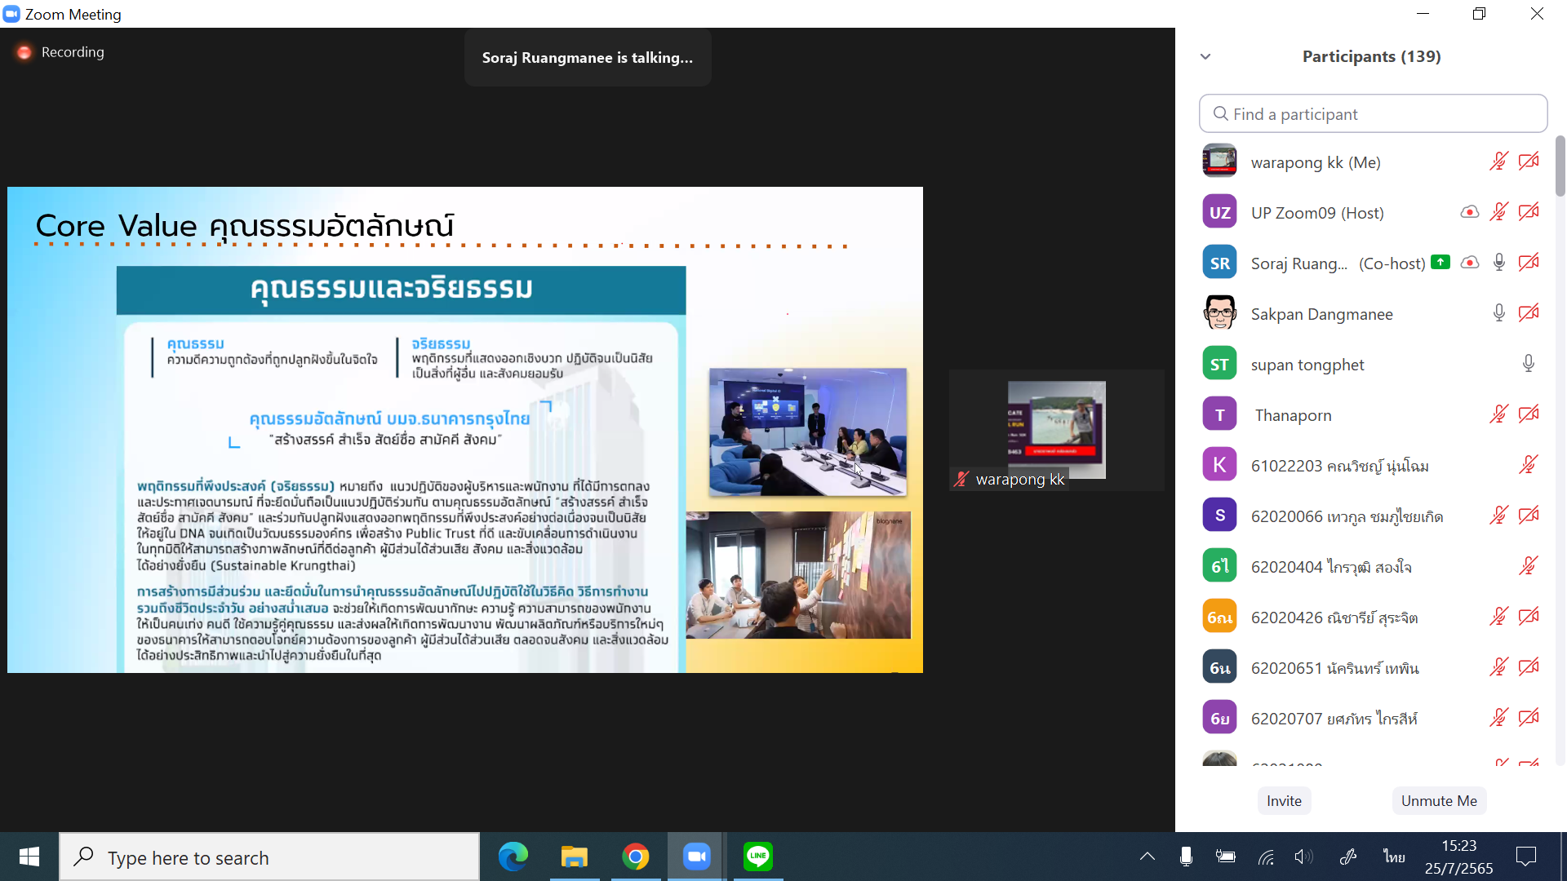Click muted microphone icon for participant 61022203
1567x881 pixels.
click(1529, 465)
